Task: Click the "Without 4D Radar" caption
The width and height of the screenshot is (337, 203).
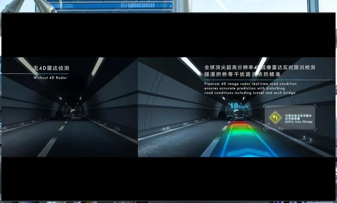Action: 50,78
